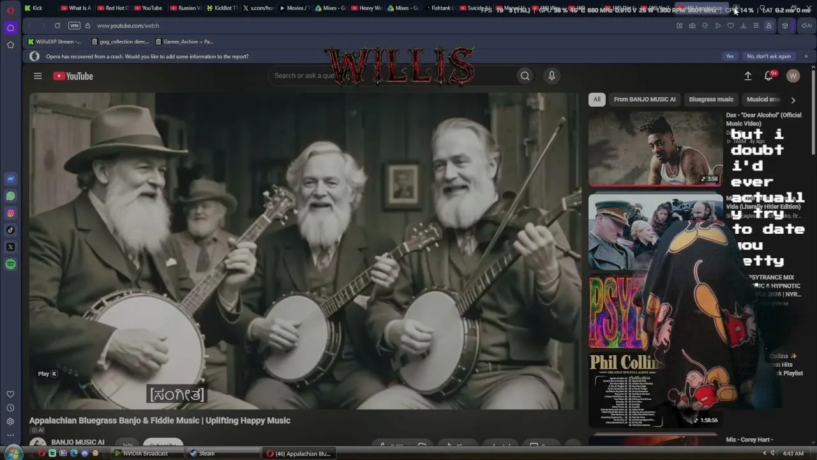Open WhatsApp in the Opera sidebar
Image resolution: width=817 pixels, height=460 pixels.
click(10, 196)
